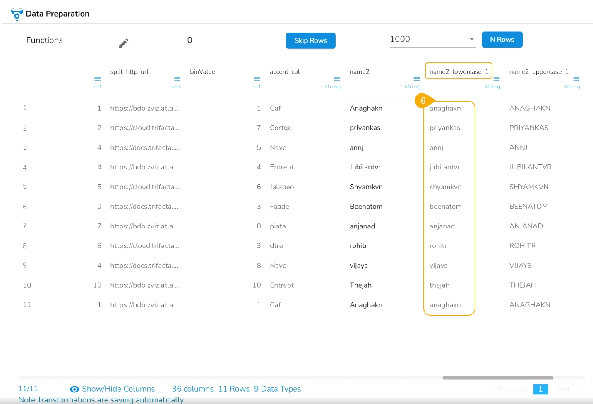Click the BEENATOM cell
Screen dimensions: 593x404
click(x=528, y=206)
